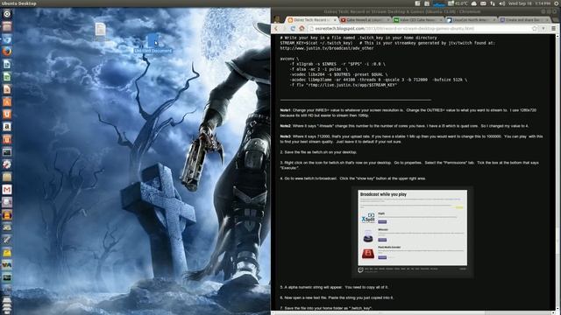The width and height of the screenshot is (561, 315).
Task: Open the network indicator in the top panel
Action: (493, 3)
